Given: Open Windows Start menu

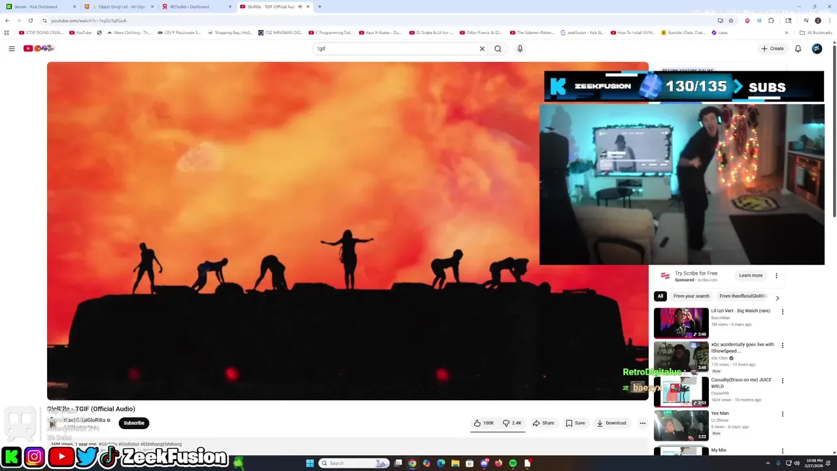Looking at the screenshot, I should (x=310, y=463).
